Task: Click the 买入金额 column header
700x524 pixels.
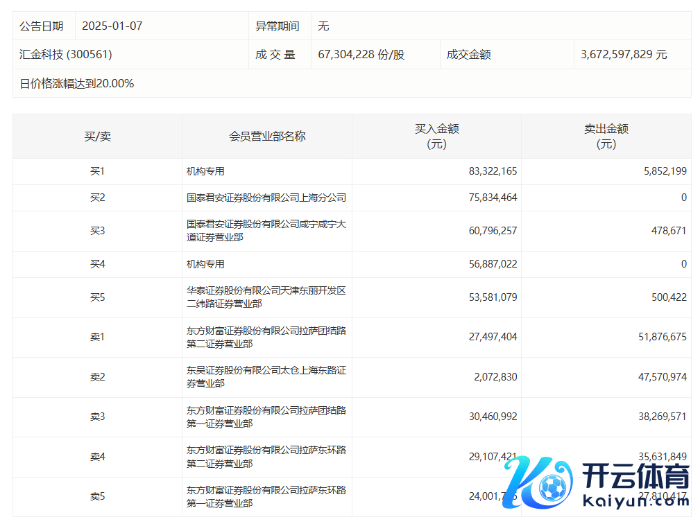Action: pyautogui.click(x=436, y=137)
